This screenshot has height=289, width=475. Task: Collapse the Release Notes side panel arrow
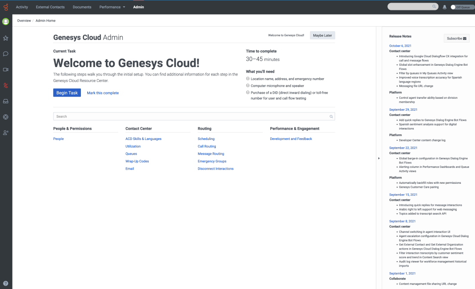click(379, 158)
